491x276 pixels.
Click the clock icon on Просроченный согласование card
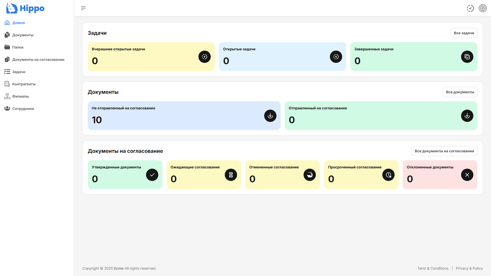point(388,175)
